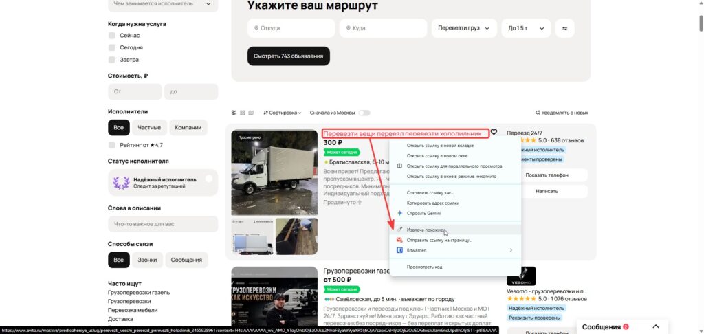The image size is (704, 334).
Task: Open 'До 1.5 т' weight dropdown
Action: pyautogui.click(x=526, y=28)
